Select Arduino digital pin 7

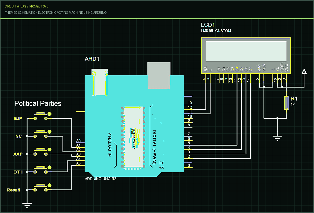click(189, 134)
